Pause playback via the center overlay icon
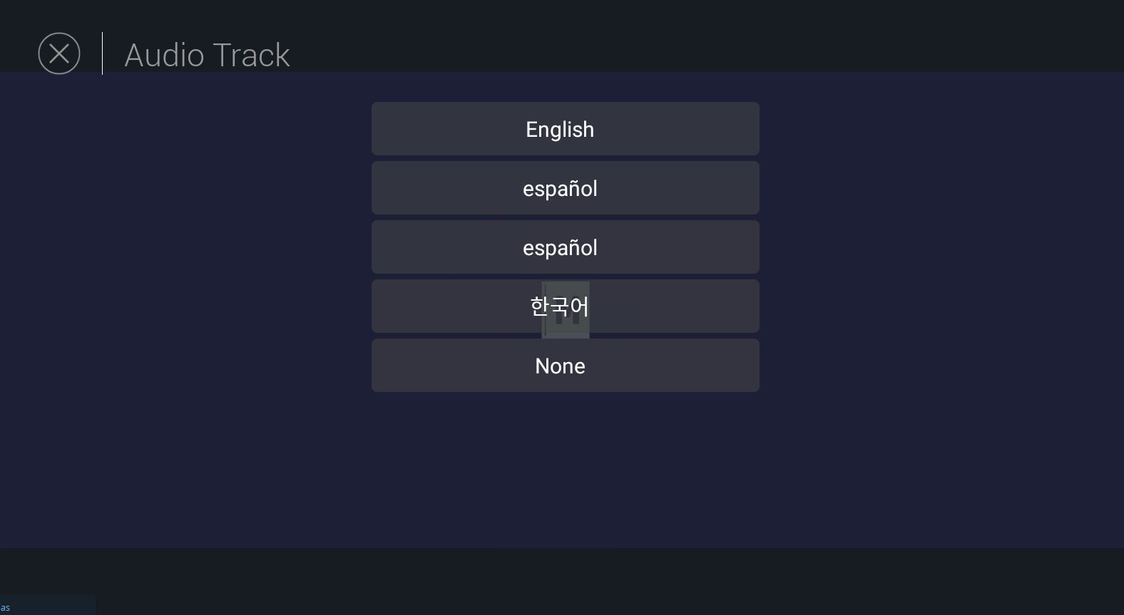 [566, 319]
